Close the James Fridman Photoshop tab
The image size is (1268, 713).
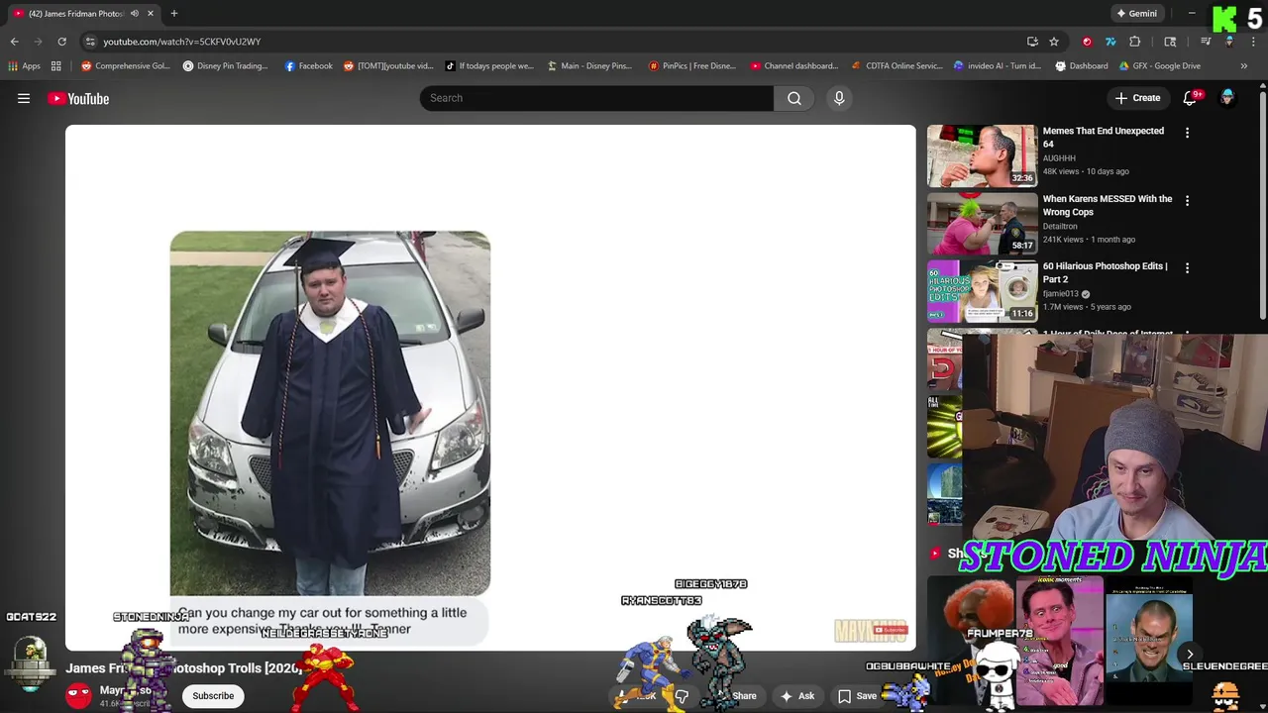(151, 14)
